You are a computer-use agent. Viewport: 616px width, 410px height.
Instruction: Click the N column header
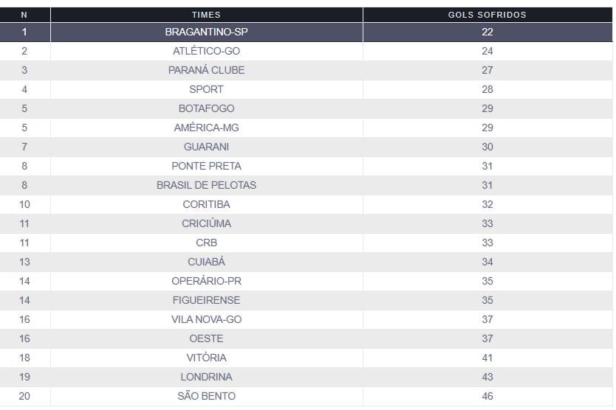(x=24, y=15)
